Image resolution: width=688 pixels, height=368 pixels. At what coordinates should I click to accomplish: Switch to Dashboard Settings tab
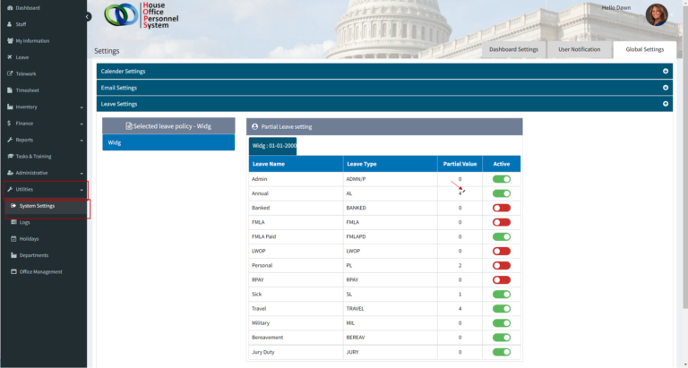click(513, 49)
